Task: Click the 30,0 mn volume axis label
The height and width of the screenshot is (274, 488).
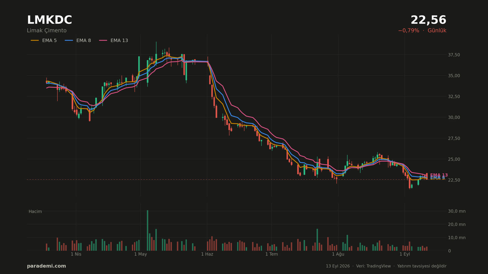Action: click(457, 211)
